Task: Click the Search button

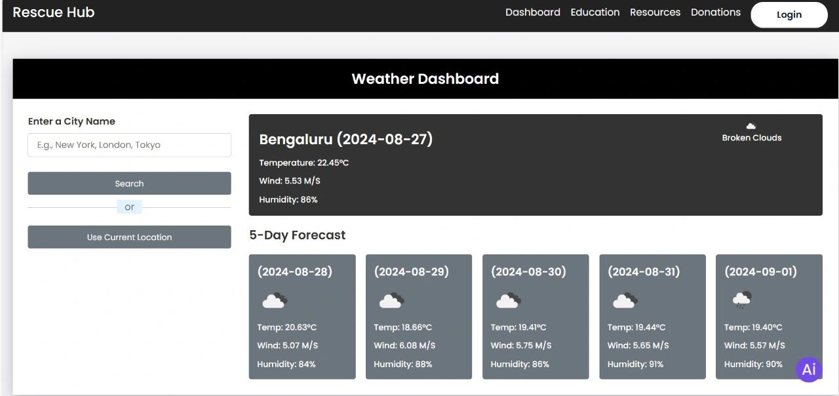Action: (x=129, y=184)
